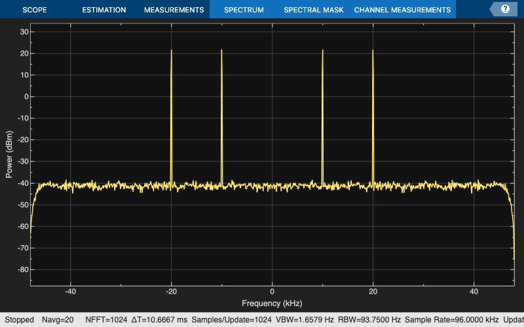This screenshot has height=327, width=524.
Task: Click the 'NFFT=1024' status entry
Action: (106, 320)
